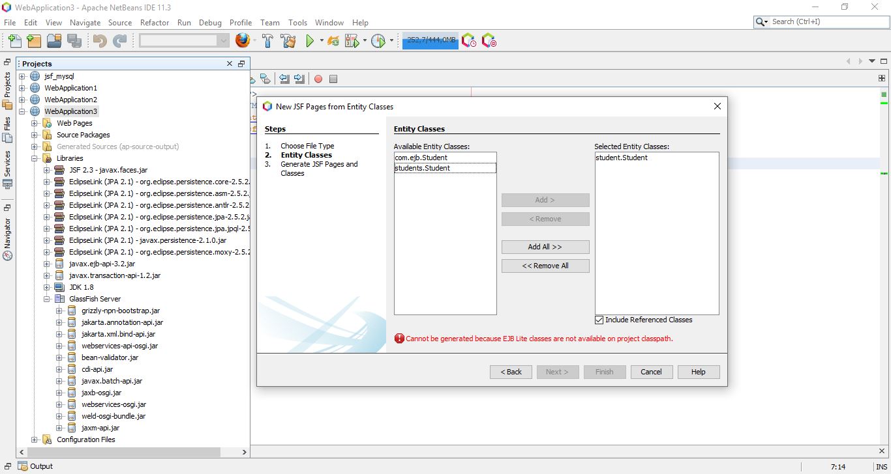Click the Projects panel horizontal scrollbar
The height and width of the screenshot is (474, 891).
123,452
